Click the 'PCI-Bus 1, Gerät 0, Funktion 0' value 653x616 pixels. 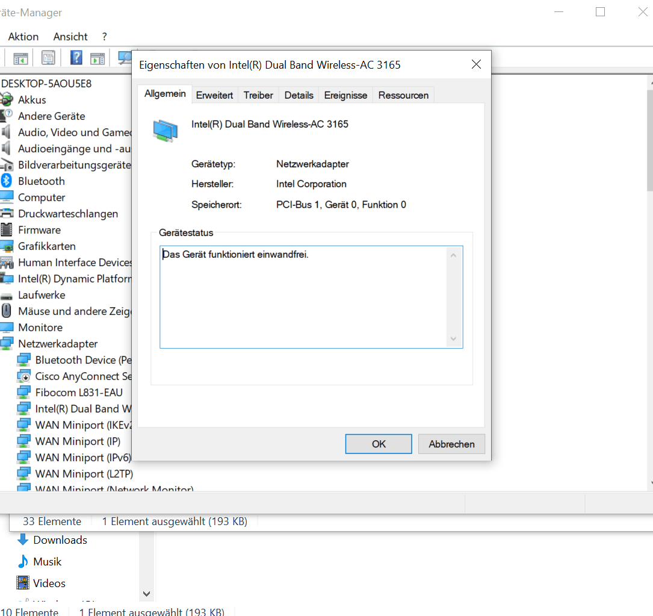(x=341, y=205)
